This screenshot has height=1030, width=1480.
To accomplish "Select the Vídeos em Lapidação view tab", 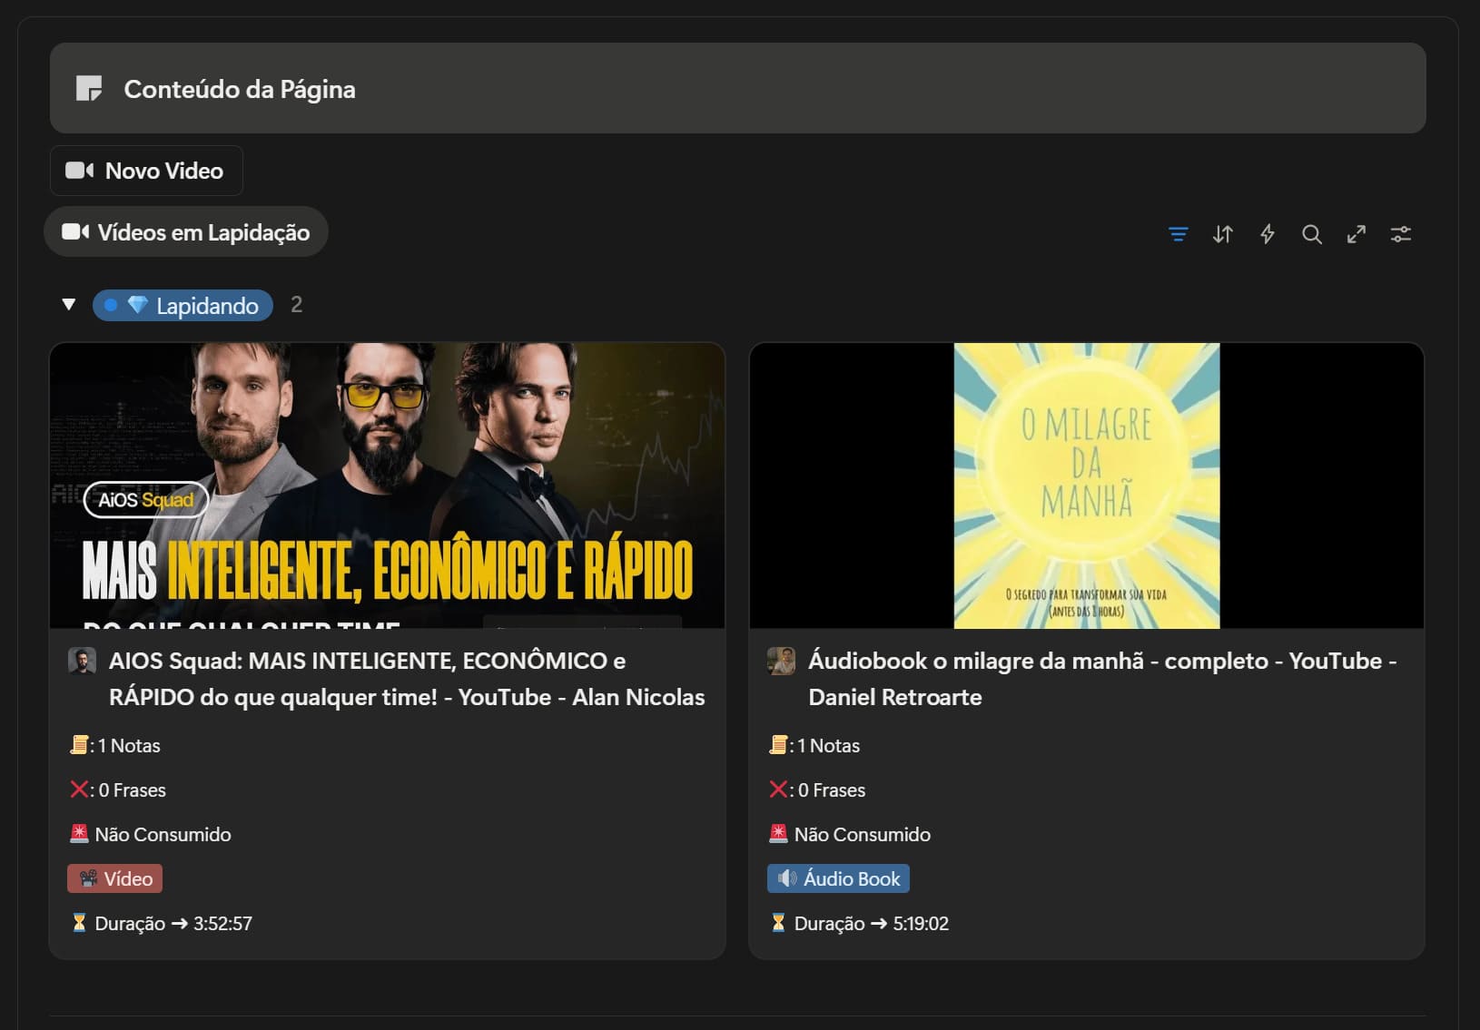I will pos(186,232).
